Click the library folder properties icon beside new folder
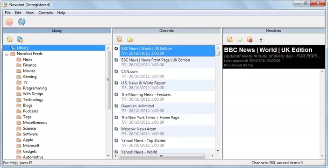The height and width of the screenshot is (168, 328). pos(20,39)
